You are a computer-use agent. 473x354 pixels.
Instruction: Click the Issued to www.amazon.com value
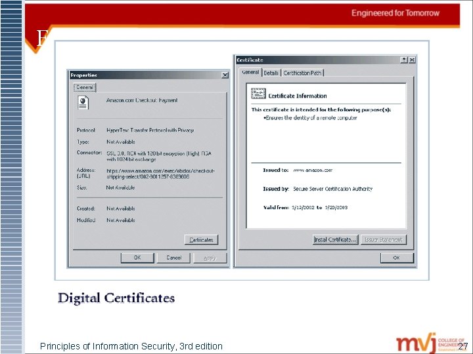(x=313, y=170)
